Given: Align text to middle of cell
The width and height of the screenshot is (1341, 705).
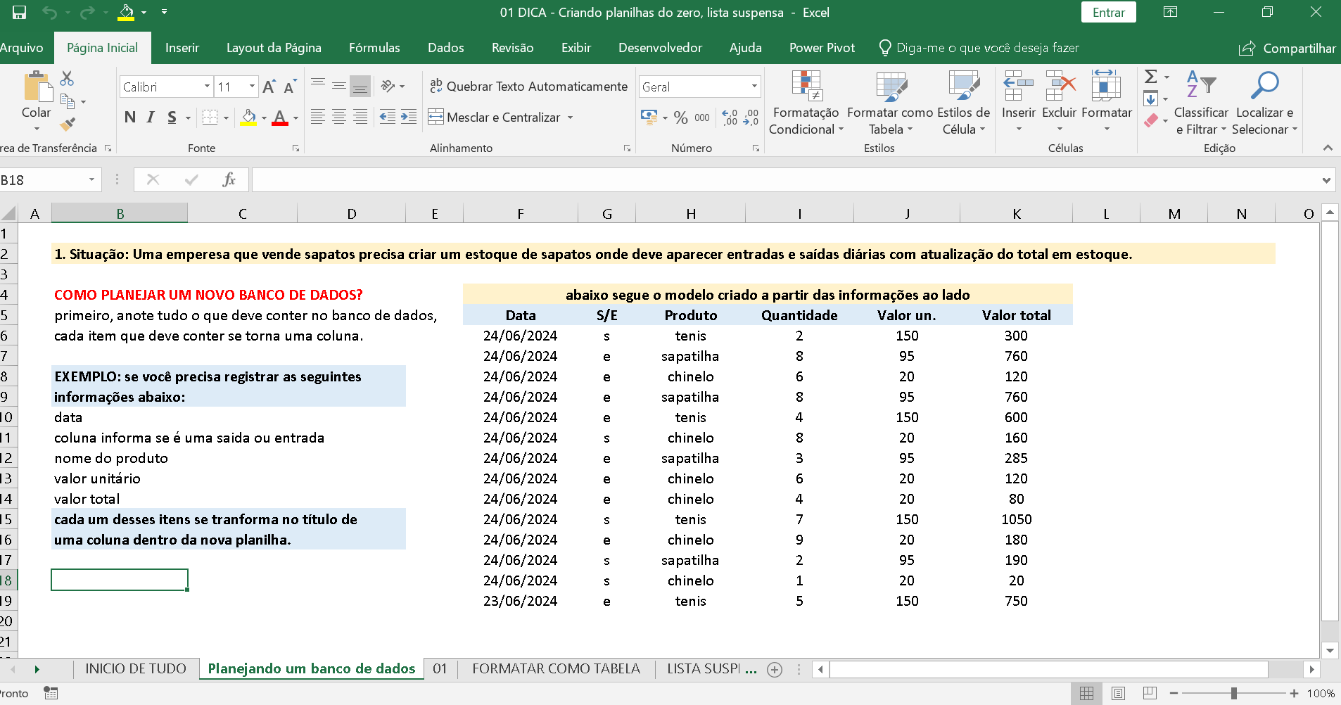Looking at the screenshot, I should 339,86.
